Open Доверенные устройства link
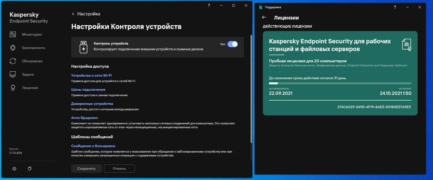This screenshot has width=433, height=180. [x=92, y=104]
